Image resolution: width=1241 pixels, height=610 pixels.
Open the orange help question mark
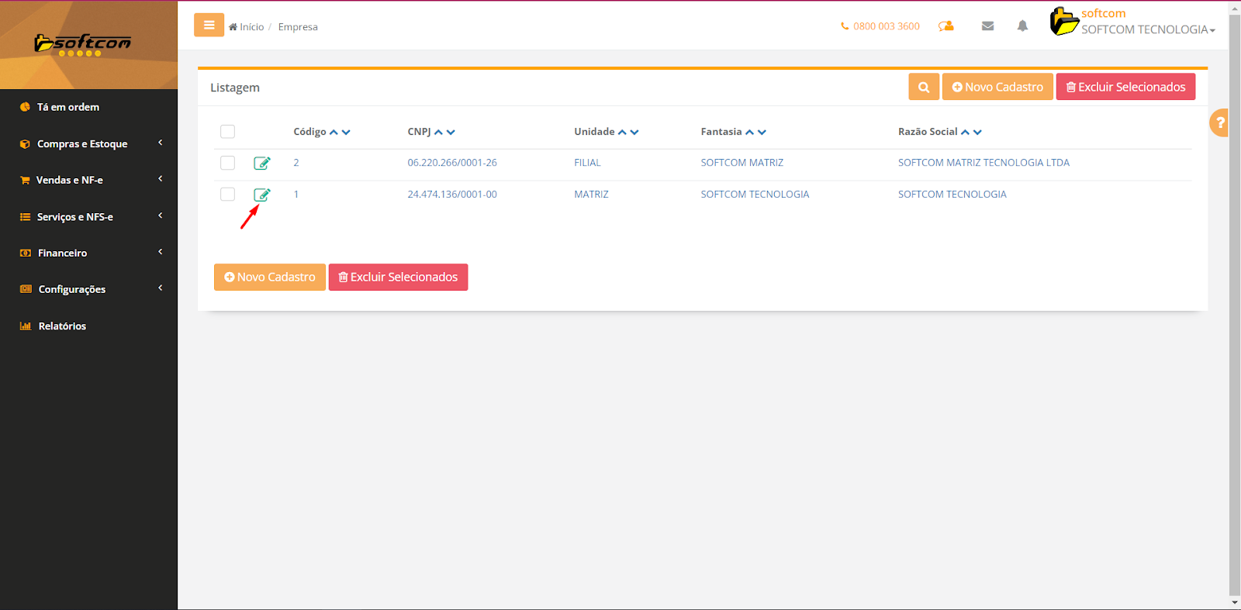tap(1220, 122)
